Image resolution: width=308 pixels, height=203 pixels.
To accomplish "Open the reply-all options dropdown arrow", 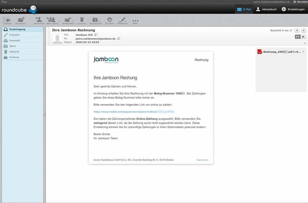I will [59, 21].
